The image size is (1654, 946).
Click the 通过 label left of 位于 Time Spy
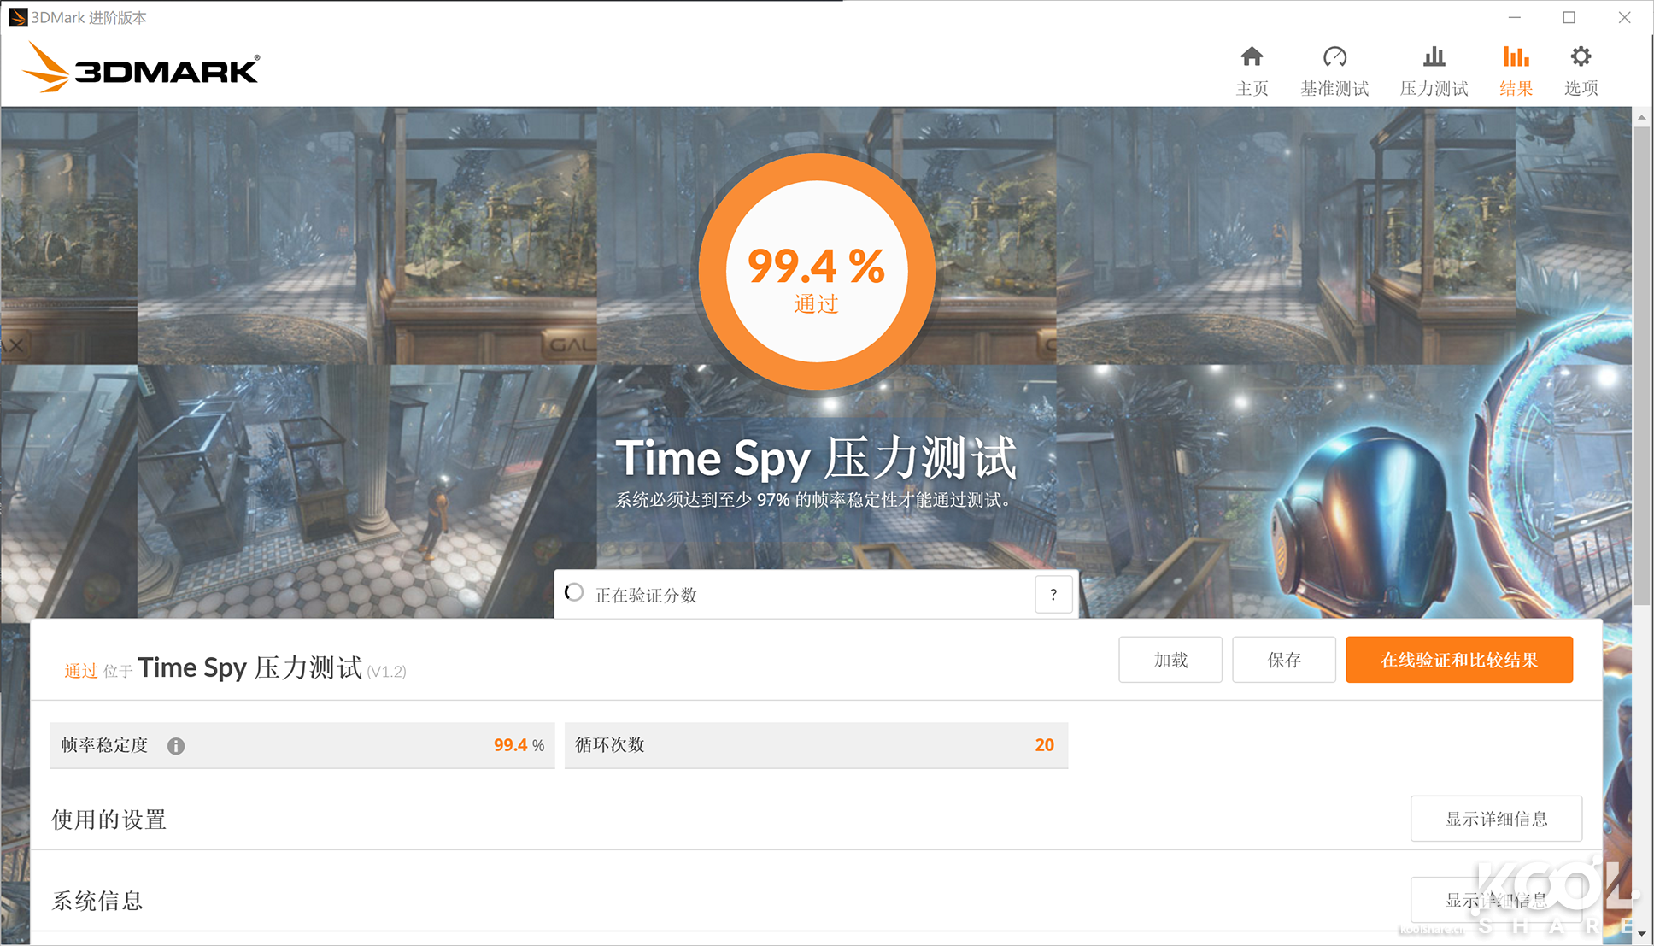pos(81,671)
